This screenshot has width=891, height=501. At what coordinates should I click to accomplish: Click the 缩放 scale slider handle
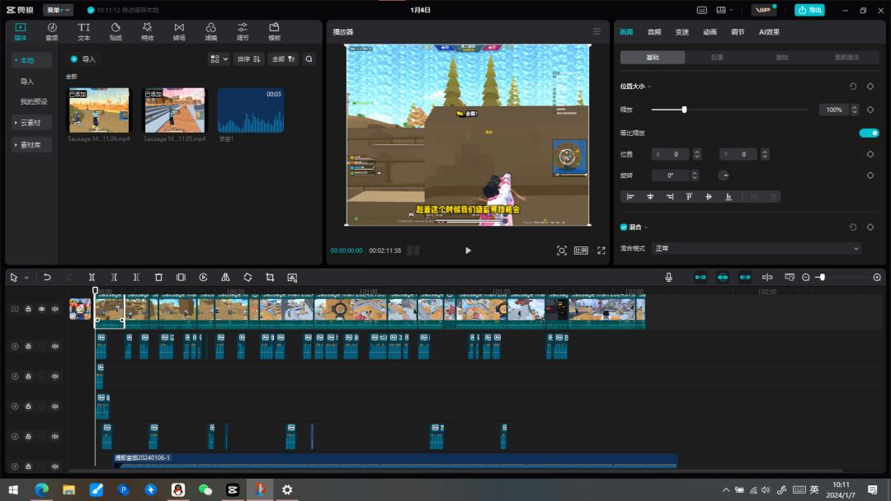point(684,110)
